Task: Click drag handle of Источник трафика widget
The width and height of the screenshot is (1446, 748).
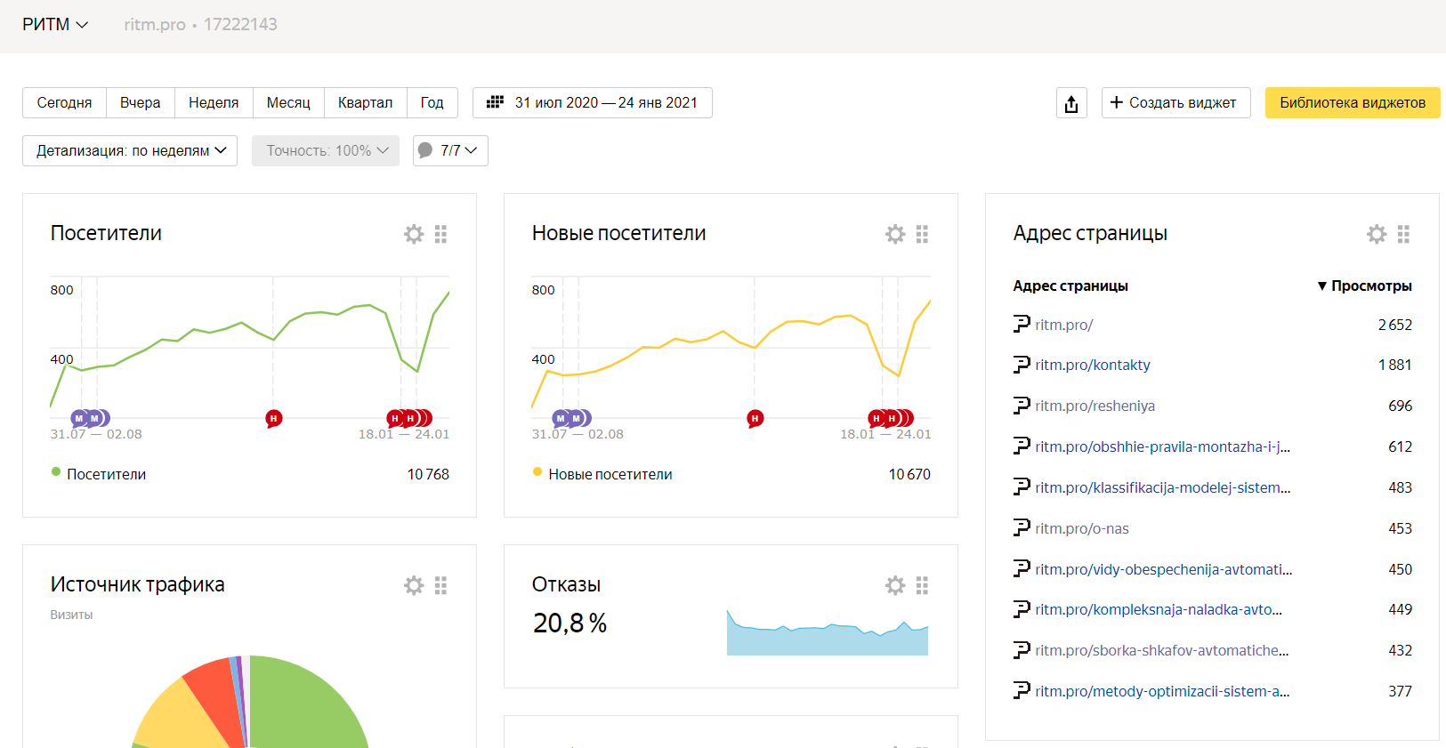Action: point(440,585)
